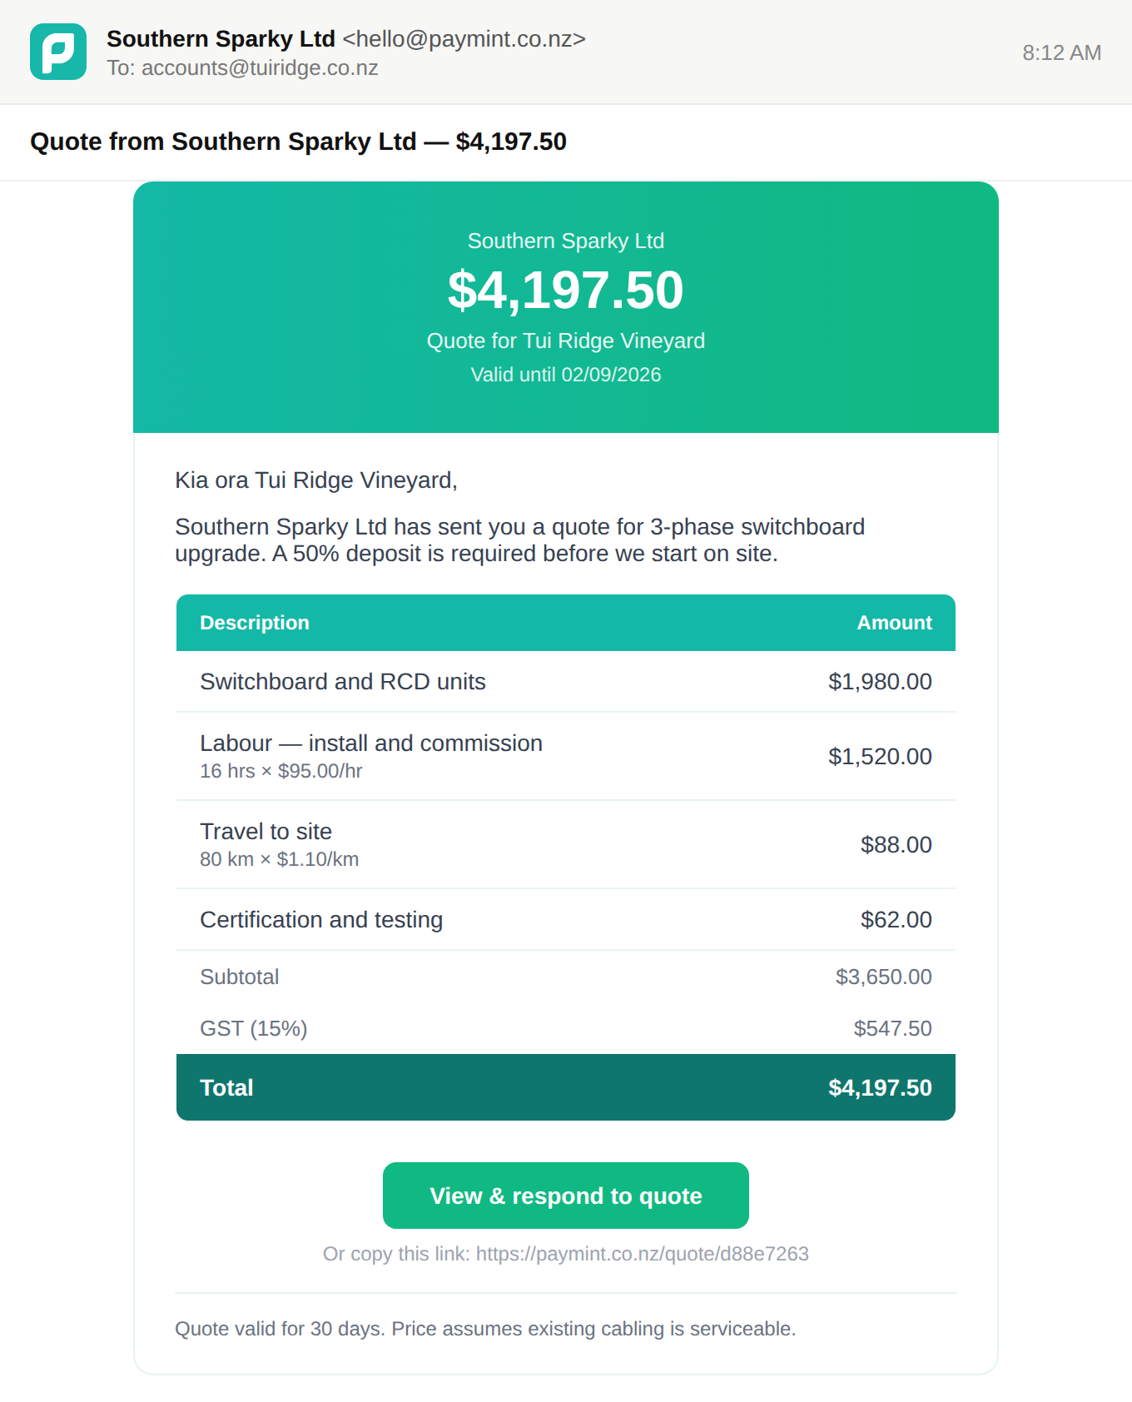Click the Paymint logo avatar icon
The image size is (1132, 1402).
pos(58,52)
